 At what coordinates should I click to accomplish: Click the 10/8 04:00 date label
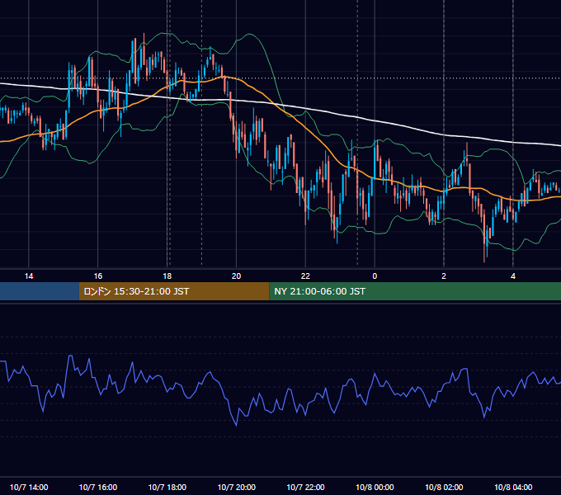point(513,487)
